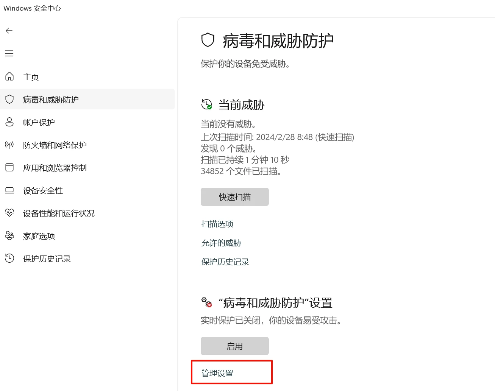
Task: Click the back arrow icon
Action: coord(9,31)
